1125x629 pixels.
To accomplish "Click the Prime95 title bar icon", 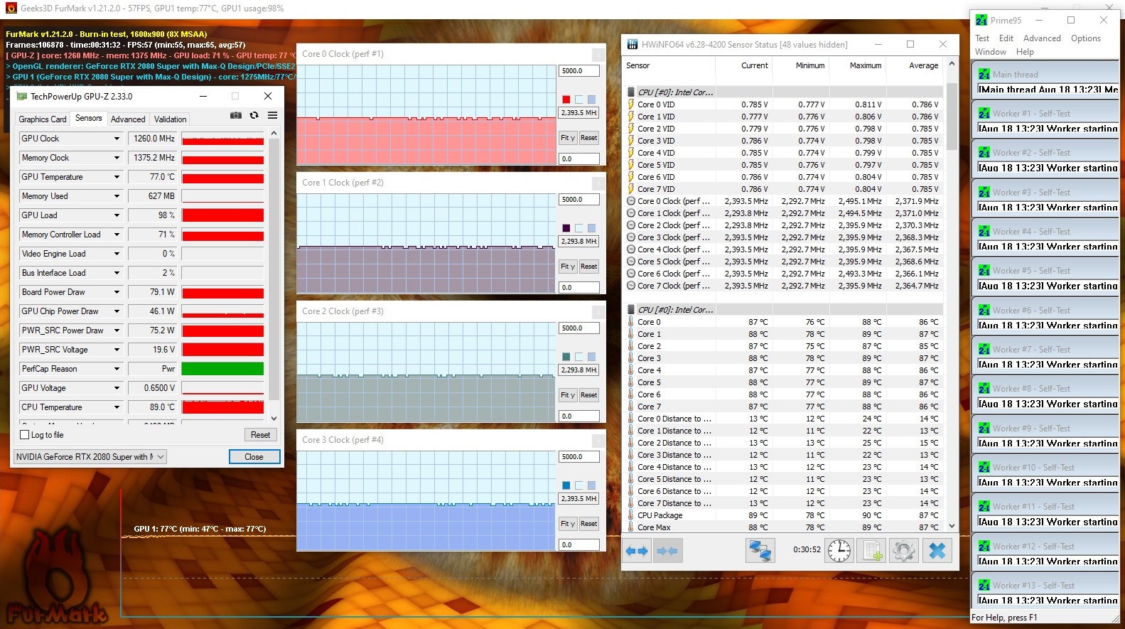I will (x=981, y=20).
